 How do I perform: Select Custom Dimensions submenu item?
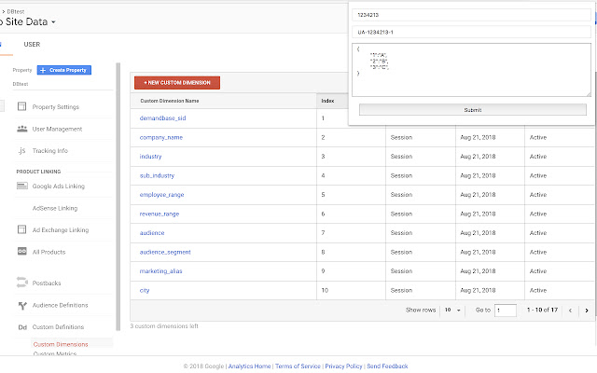[61, 344]
